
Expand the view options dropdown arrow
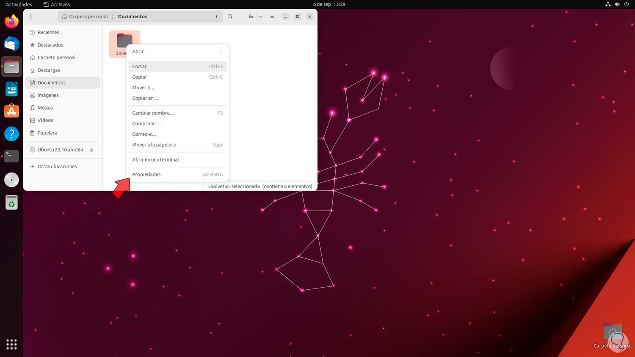pos(261,16)
